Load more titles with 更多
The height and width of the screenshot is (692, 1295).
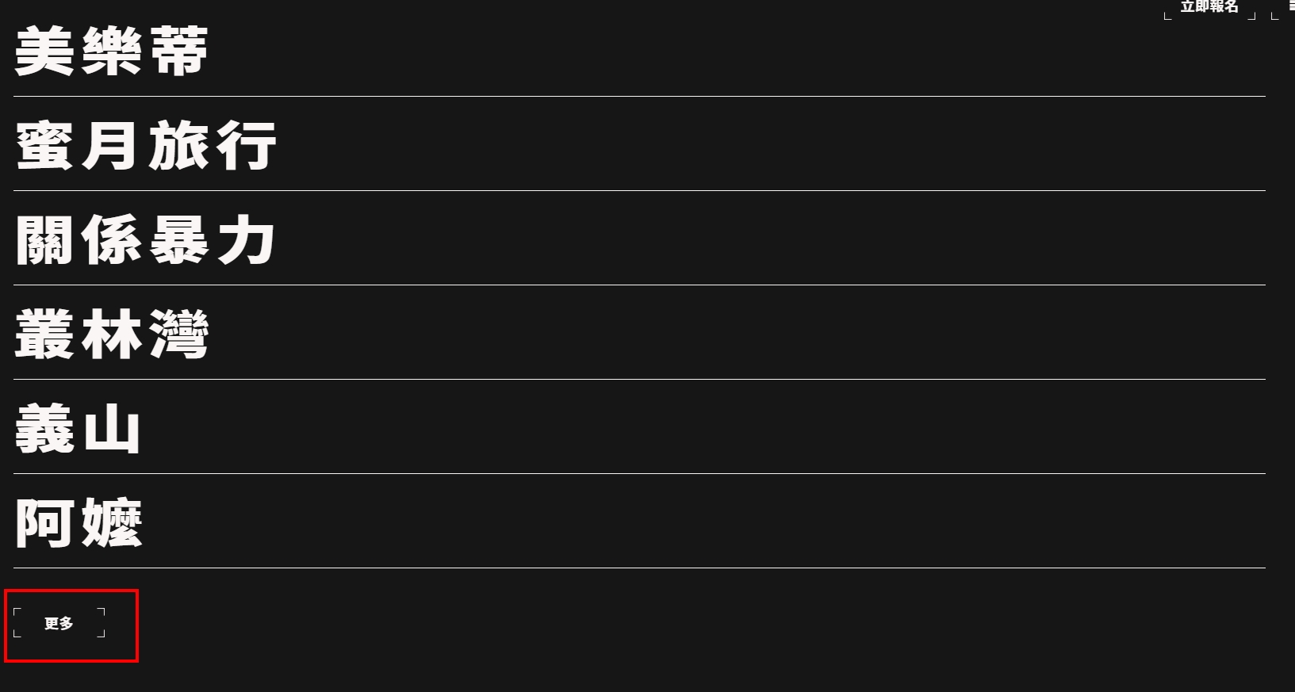59,624
